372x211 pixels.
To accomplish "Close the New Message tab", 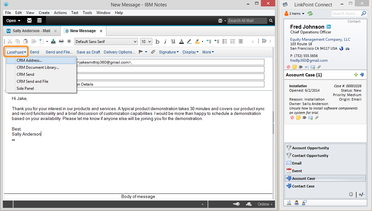I will click(101, 31).
